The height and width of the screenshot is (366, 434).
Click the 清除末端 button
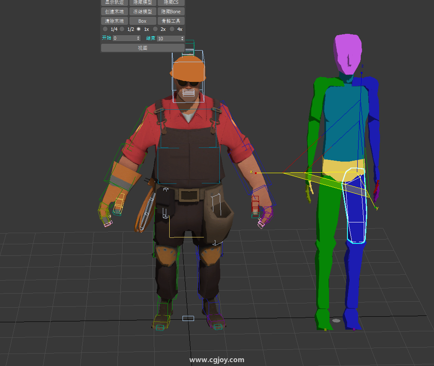point(114,21)
